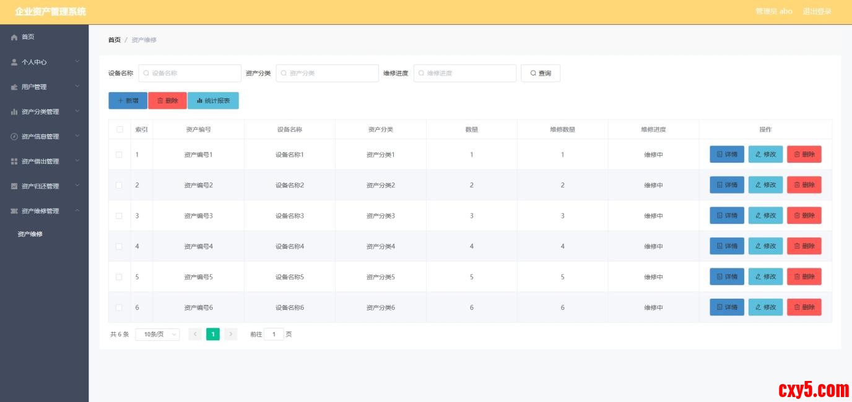Check the checkbox for row 资产编号1

click(119, 155)
